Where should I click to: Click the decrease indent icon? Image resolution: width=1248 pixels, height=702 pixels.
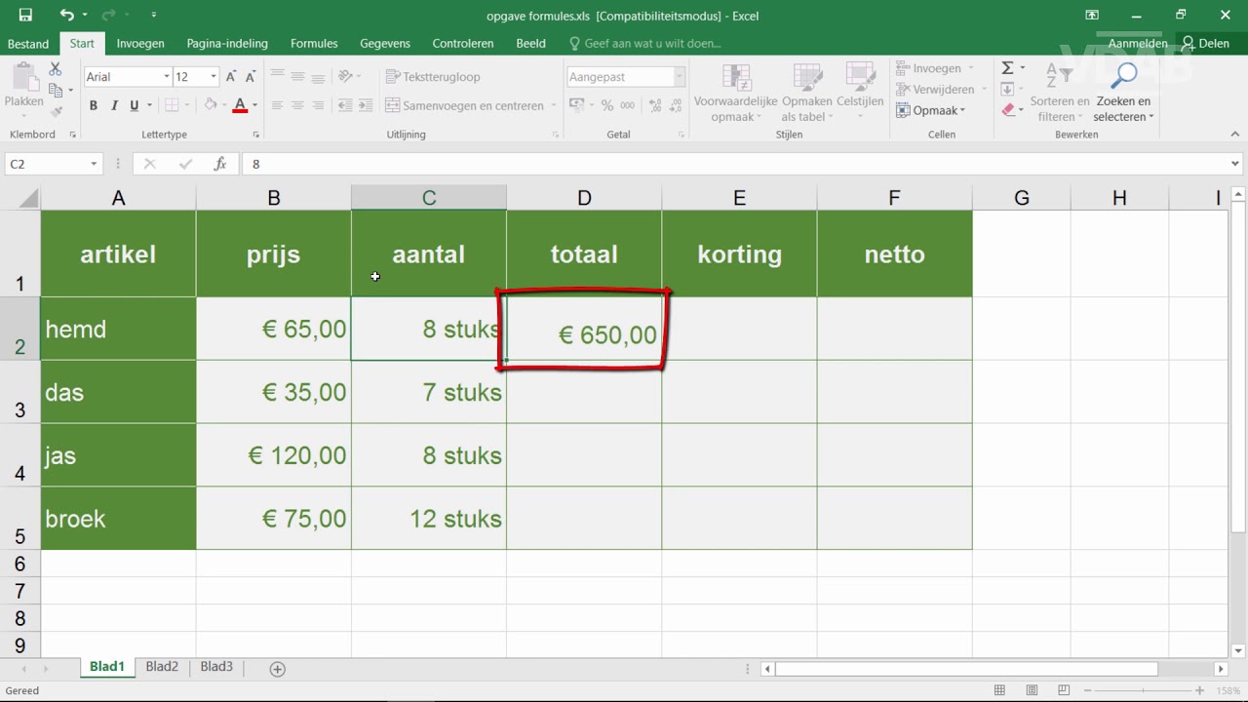point(343,105)
